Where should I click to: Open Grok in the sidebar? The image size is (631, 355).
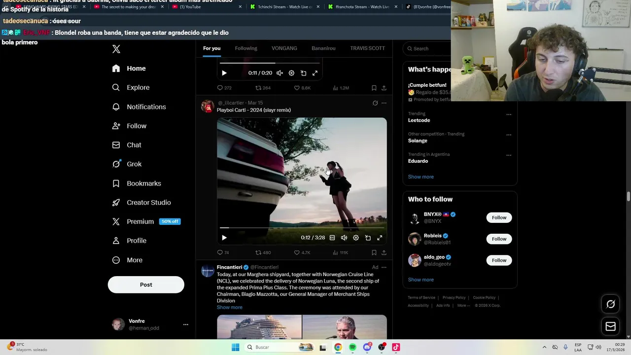pos(127,164)
